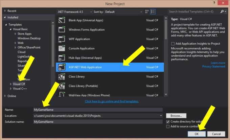Select Cloud in the templates tree
Viewport: 230px width, 140px height.
pos(21,52)
